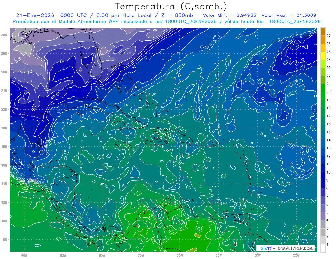The width and height of the screenshot is (336, 259).
Task: Click the "60W" longitude axis label
Action: pyautogui.click(x=258, y=255)
